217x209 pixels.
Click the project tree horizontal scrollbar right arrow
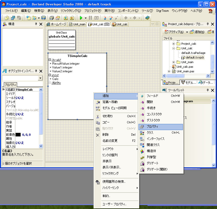click(x=208, y=76)
